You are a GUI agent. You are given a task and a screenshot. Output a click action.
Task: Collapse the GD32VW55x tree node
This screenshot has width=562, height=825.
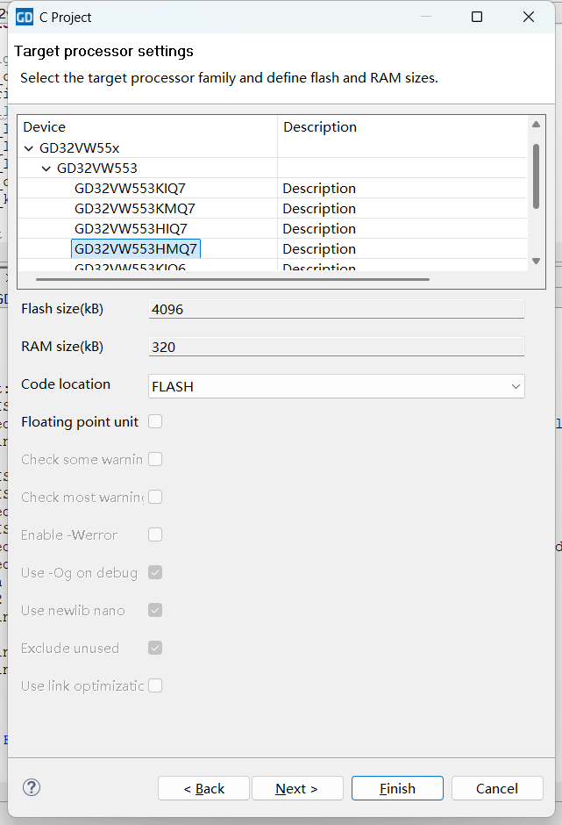click(29, 148)
